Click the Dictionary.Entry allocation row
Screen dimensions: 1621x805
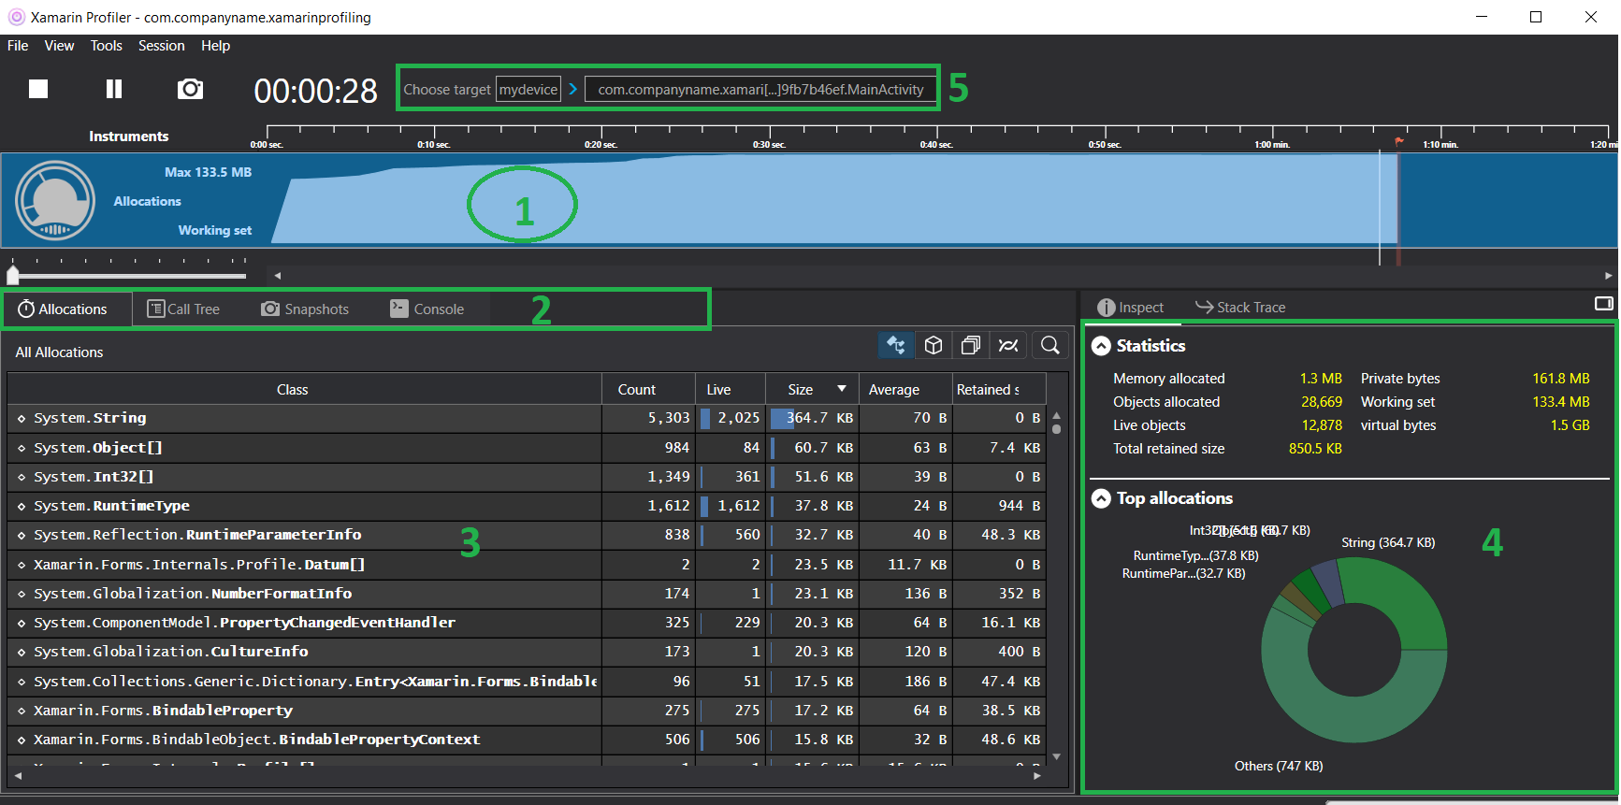coord(526,682)
